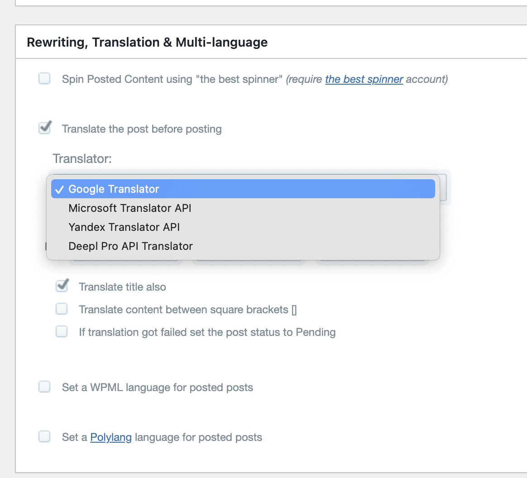Image resolution: width=527 pixels, height=478 pixels.
Task: Tick the Set a Polylang language checkbox
Action: 44,437
